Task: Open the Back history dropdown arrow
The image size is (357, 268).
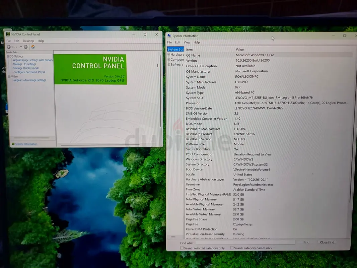Action: pyautogui.click(x=21, y=47)
